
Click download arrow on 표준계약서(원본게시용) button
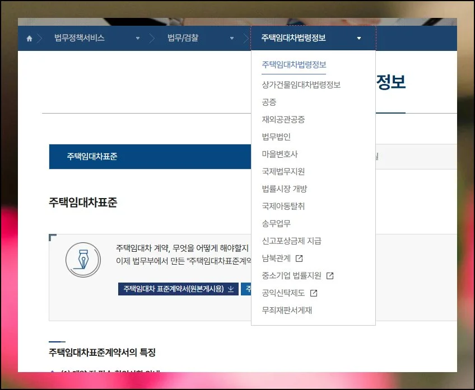pos(230,289)
